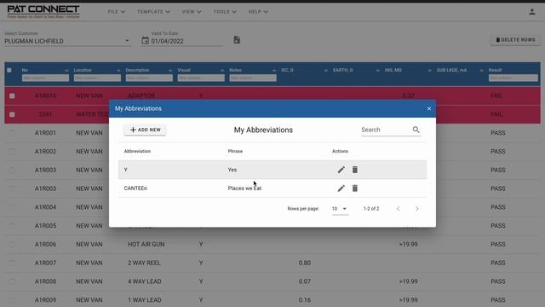Sort by the SUB LKGE column arrow
This screenshot has height=307, width=545.
point(481,70)
